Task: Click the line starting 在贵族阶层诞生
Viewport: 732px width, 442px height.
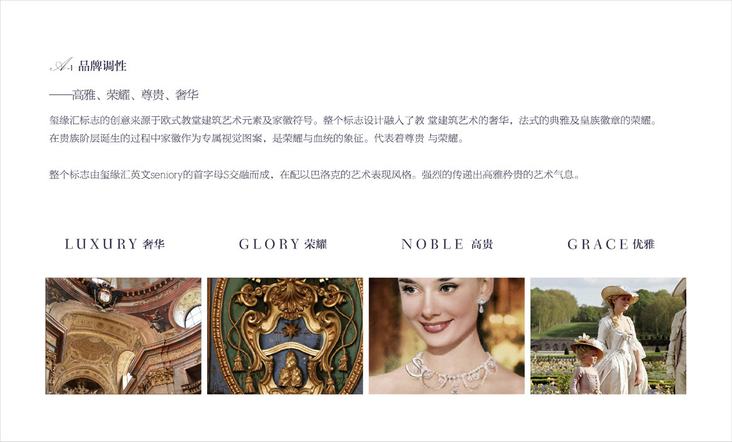Action: click(257, 139)
